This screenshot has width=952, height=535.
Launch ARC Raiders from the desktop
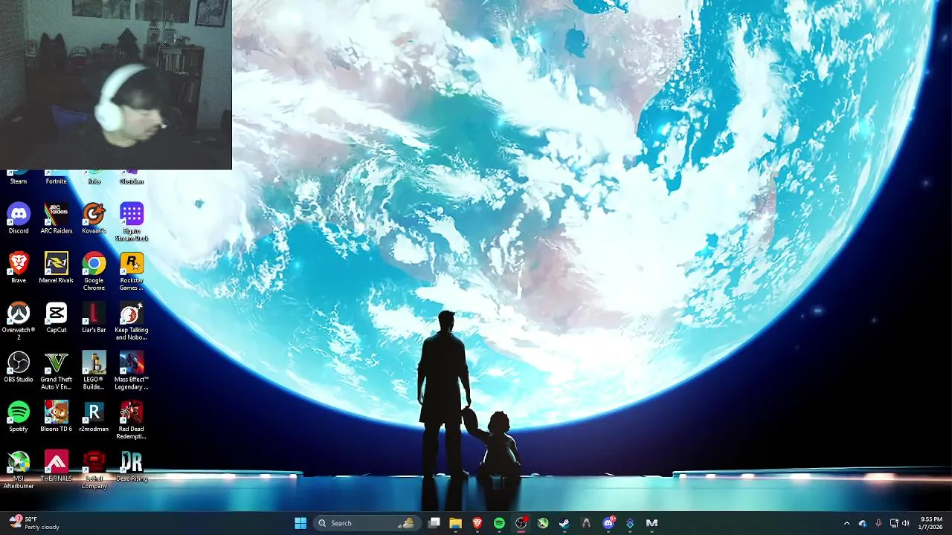tap(57, 218)
